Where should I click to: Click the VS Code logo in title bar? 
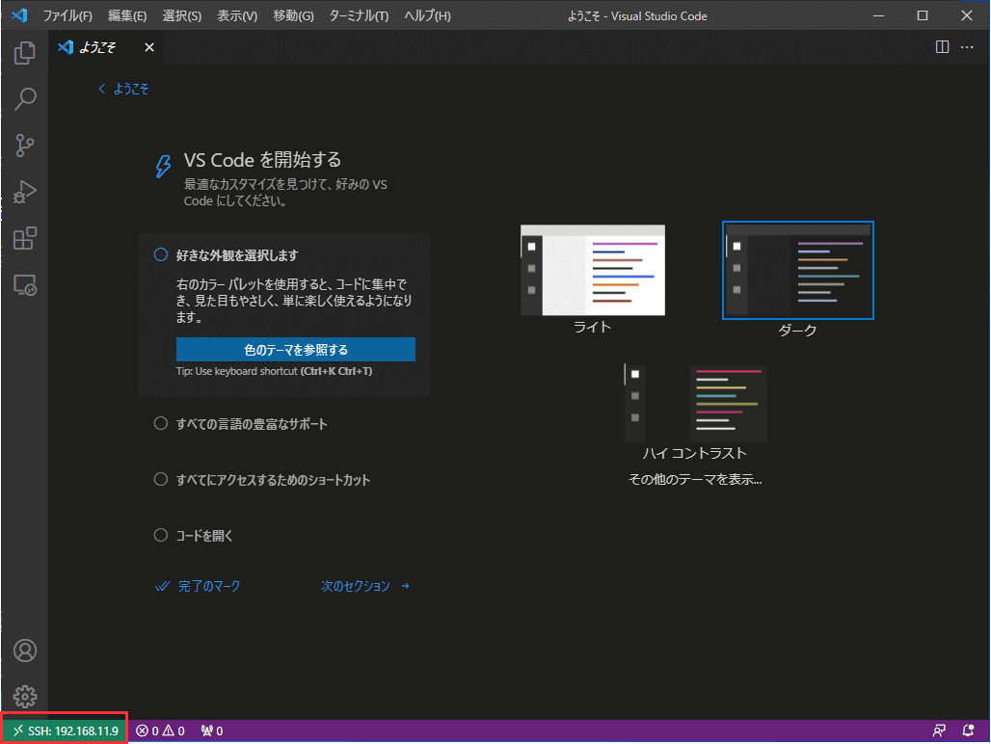tap(19, 15)
